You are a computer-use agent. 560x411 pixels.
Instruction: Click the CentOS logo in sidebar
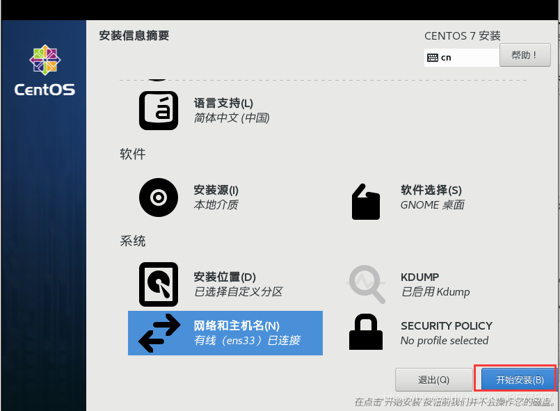pyautogui.click(x=45, y=70)
